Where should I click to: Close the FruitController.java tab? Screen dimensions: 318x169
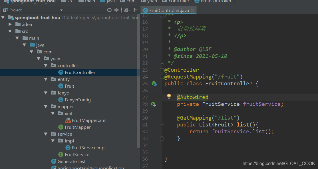pos(192,10)
